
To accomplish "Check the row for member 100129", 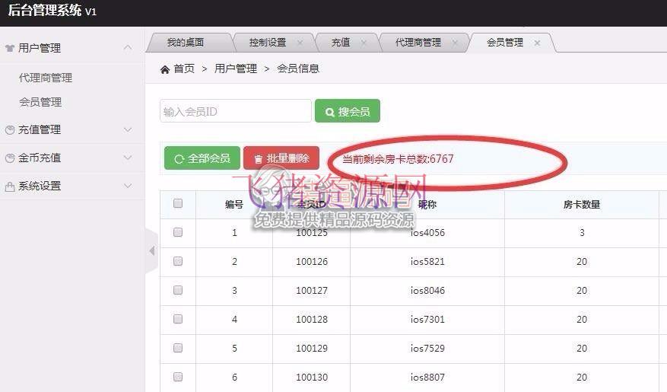I will coord(178,348).
